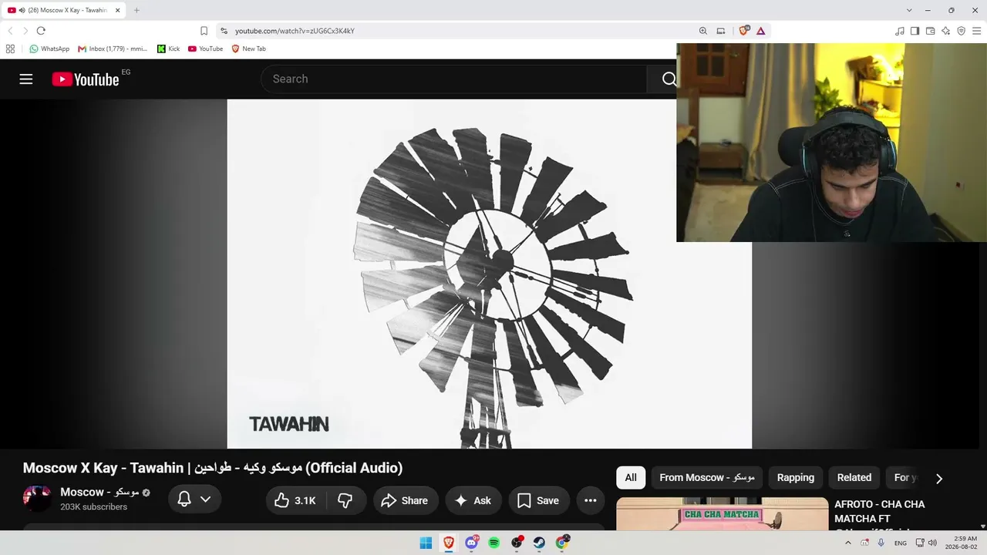Open Steam from the taskbar
The height and width of the screenshot is (555, 987).
(x=540, y=543)
